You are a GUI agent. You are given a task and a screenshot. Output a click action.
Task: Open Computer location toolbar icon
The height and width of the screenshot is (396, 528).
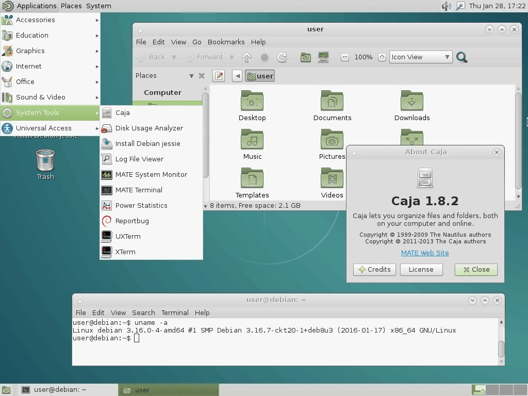click(323, 57)
